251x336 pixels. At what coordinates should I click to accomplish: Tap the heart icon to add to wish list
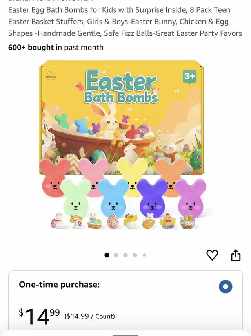click(x=212, y=255)
